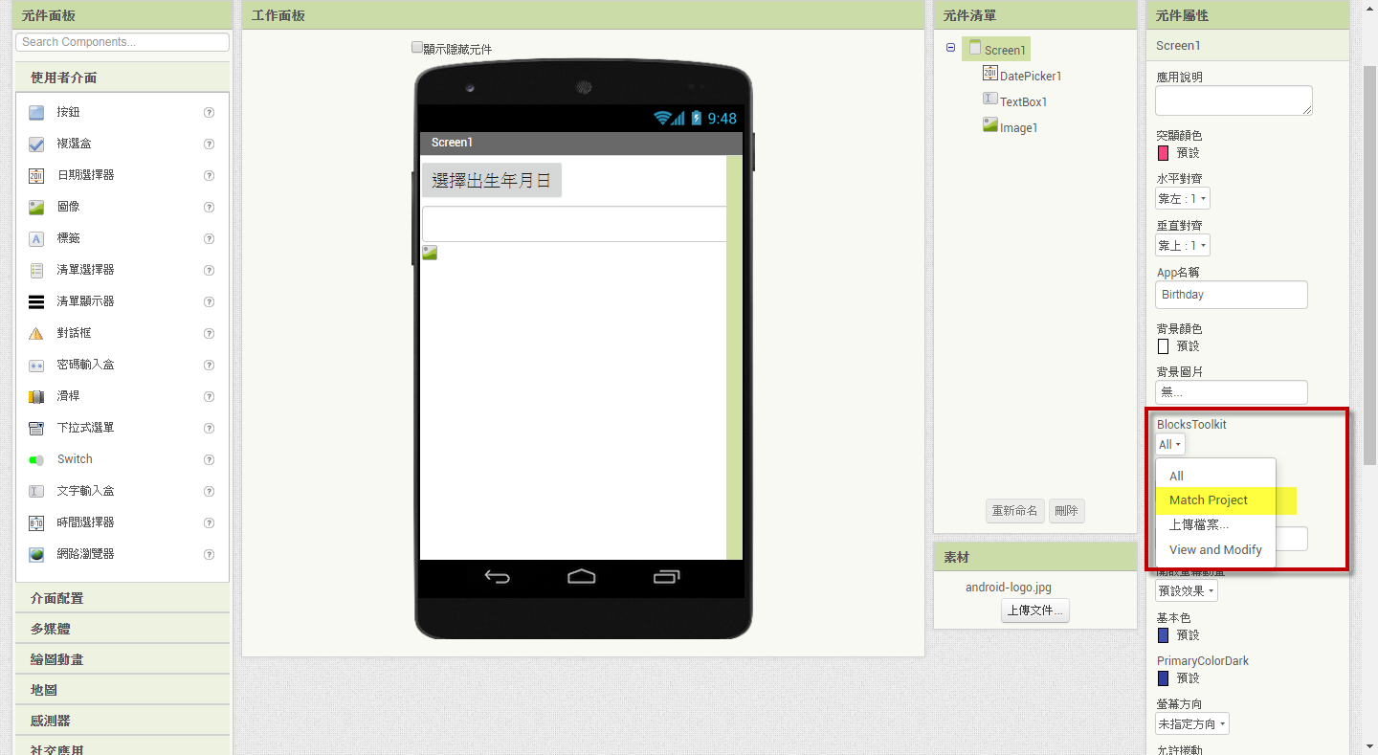Expand the 多媒體 palette section

pyautogui.click(x=122, y=629)
